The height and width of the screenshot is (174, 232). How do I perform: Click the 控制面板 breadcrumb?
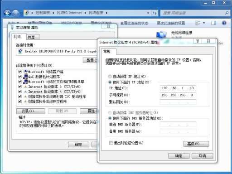pyautogui.click(x=43, y=13)
